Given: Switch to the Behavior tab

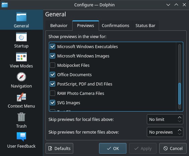Looking at the screenshot, I should point(59,26).
